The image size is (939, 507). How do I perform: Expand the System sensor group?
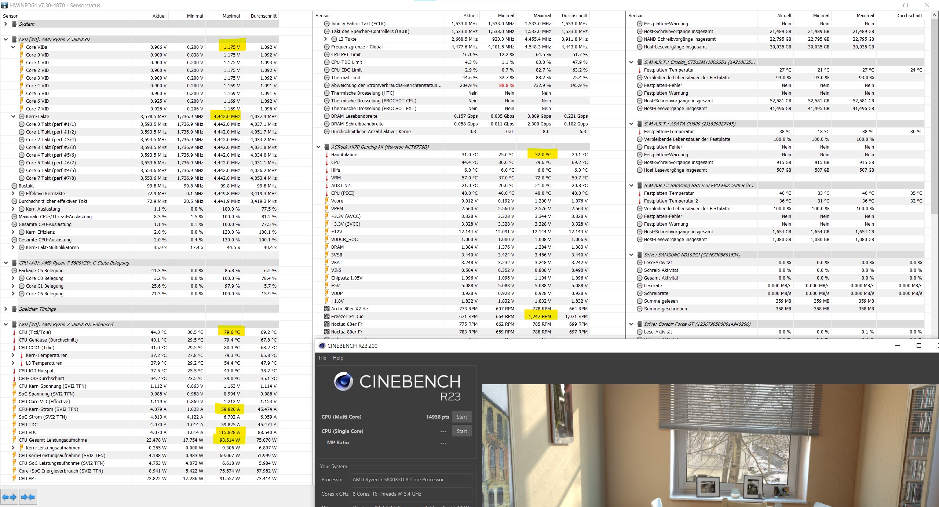6,24
